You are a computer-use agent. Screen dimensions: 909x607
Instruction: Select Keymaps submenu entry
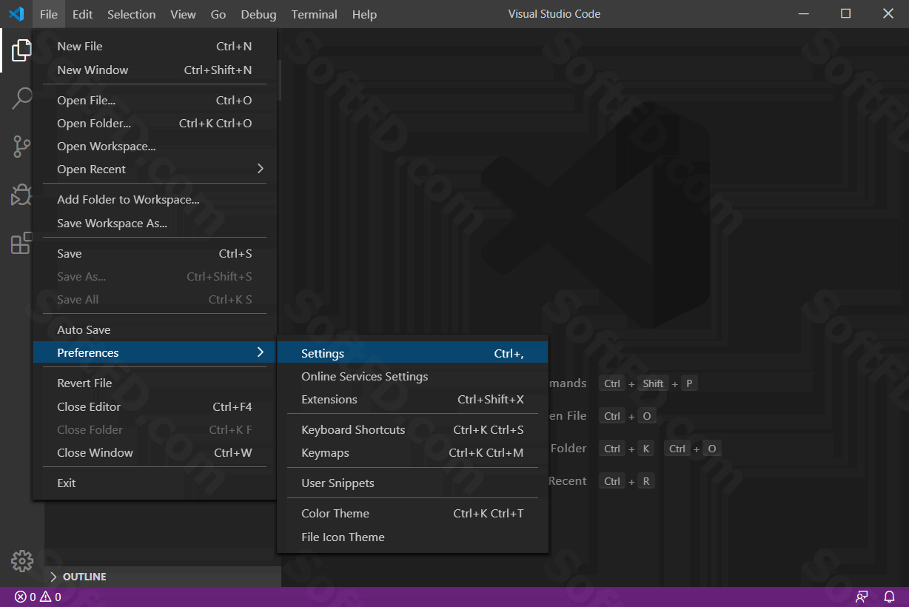[x=412, y=452]
